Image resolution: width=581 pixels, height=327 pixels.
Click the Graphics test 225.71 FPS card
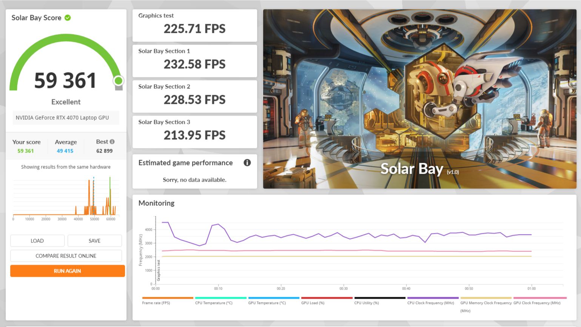point(195,25)
